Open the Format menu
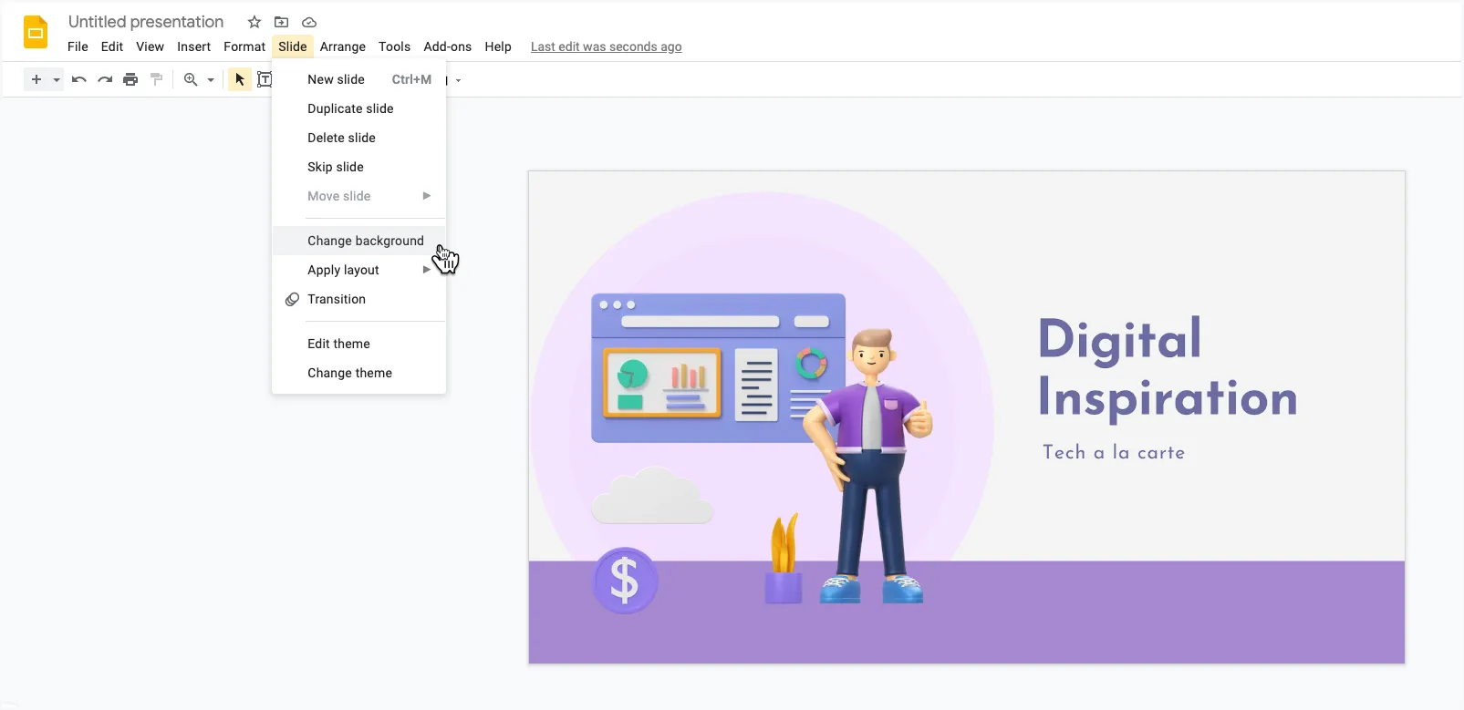The height and width of the screenshot is (710, 1464). click(244, 46)
